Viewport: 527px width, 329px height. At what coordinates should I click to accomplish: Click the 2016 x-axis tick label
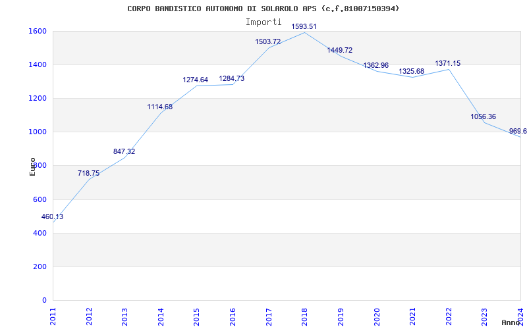tap(233, 316)
